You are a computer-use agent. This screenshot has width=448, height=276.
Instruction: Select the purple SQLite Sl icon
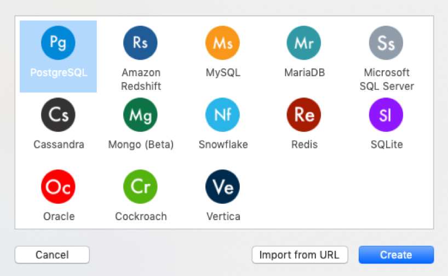tap(386, 115)
